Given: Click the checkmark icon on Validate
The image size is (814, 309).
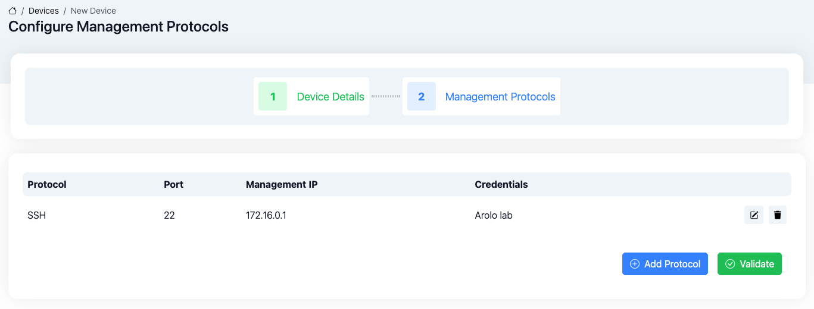Looking at the screenshot, I should [x=730, y=264].
